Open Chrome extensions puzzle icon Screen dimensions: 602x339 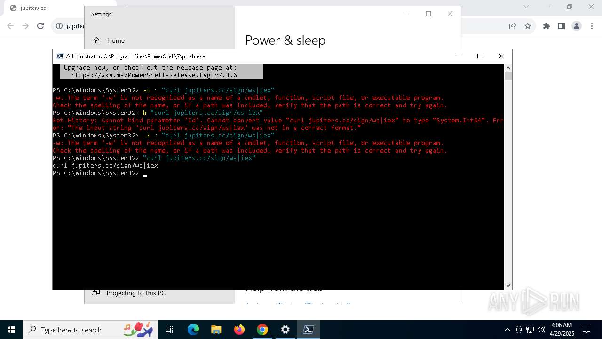tap(547, 26)
